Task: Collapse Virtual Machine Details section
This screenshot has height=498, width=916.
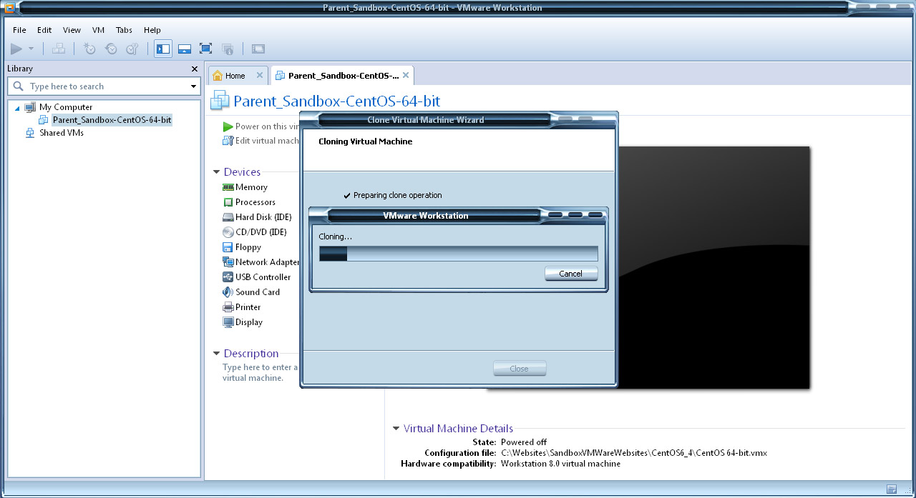Action: click(x=396, y=429)
